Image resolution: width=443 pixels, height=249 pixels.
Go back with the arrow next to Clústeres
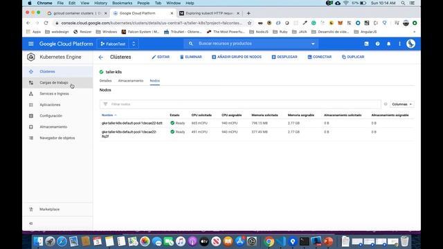coord(101,57)
